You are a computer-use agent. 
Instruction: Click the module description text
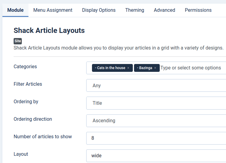(x=119, y=48)
